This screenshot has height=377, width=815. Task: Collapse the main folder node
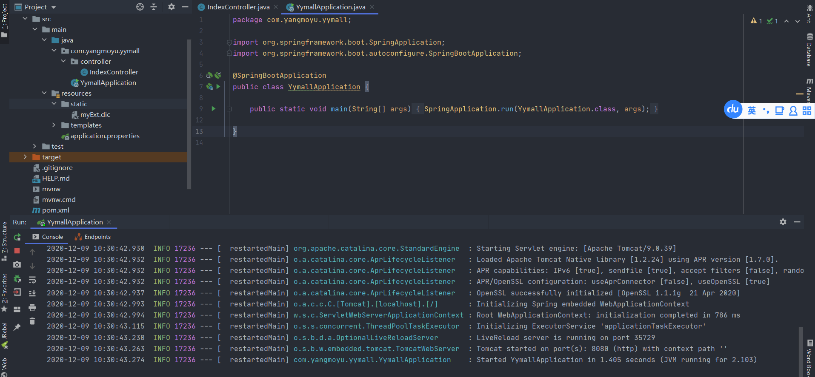click(35, 29)
